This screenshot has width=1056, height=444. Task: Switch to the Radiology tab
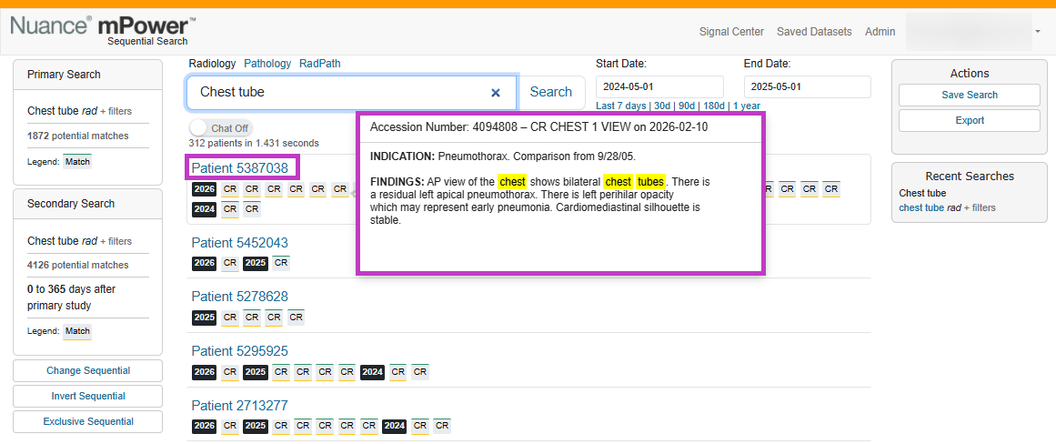212,64
